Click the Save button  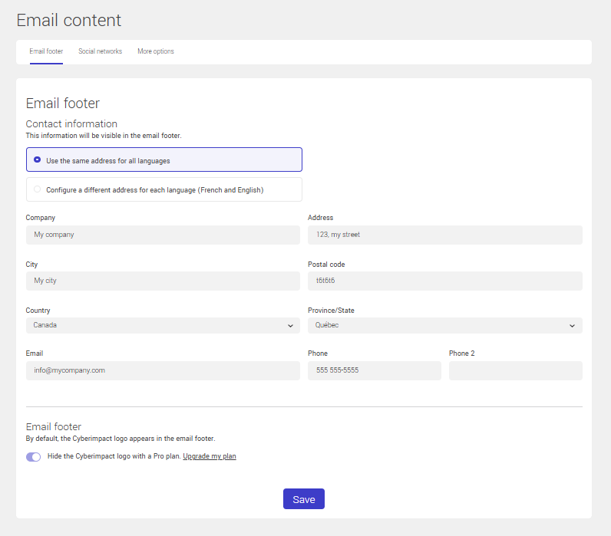304,499
